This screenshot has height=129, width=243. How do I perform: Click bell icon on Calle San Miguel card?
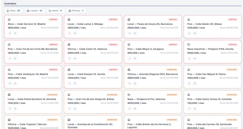point(189,83)
